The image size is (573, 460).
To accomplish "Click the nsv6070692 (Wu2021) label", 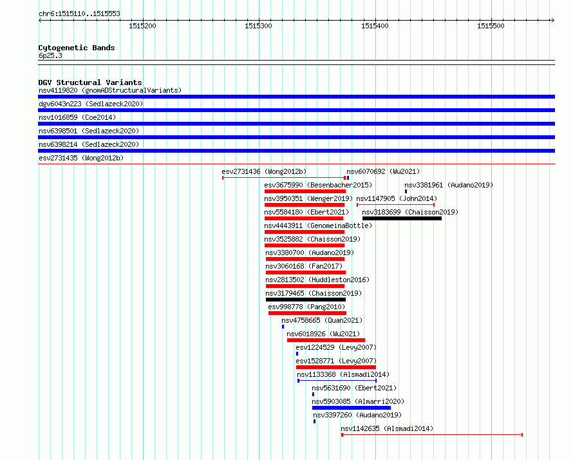I will pos(383,171).
